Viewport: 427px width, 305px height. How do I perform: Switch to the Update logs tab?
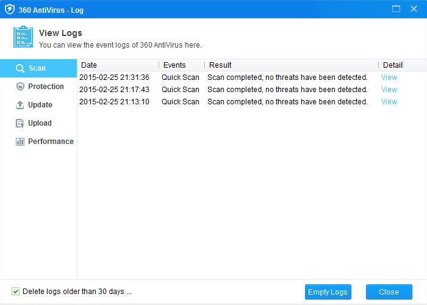[38, 105]
